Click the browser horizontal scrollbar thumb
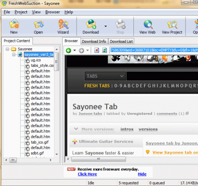The width and height of the screenshot is (198, 186). point(98,159)
